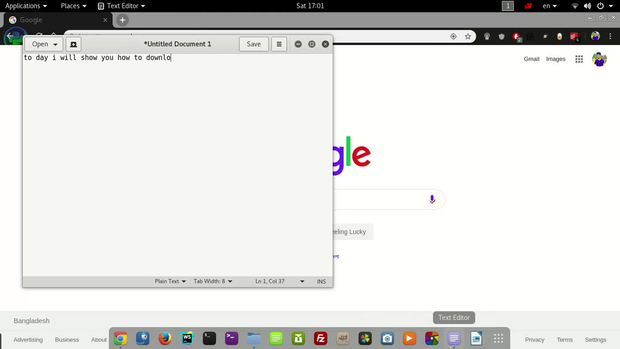Open a new Chrome tab with plus button

pos(123,20)
